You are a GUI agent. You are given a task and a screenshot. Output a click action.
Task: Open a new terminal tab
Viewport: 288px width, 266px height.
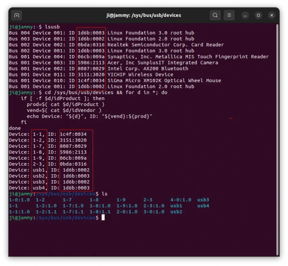pyautogui.click(x=16, y=16)
